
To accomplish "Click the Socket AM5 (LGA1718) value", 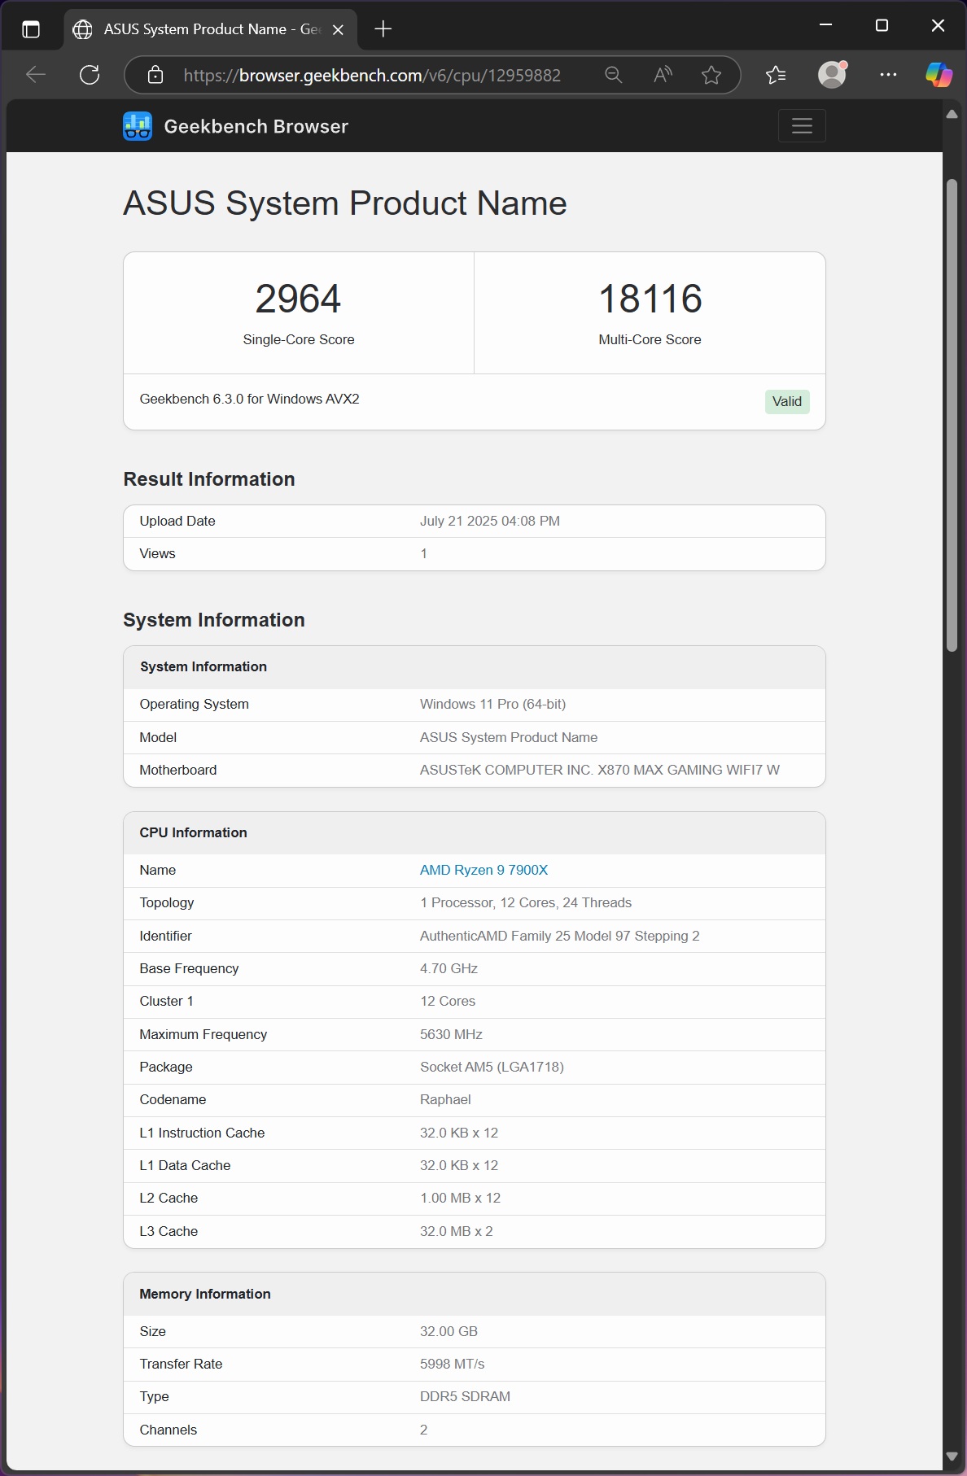I will (x=492, y=1067).
